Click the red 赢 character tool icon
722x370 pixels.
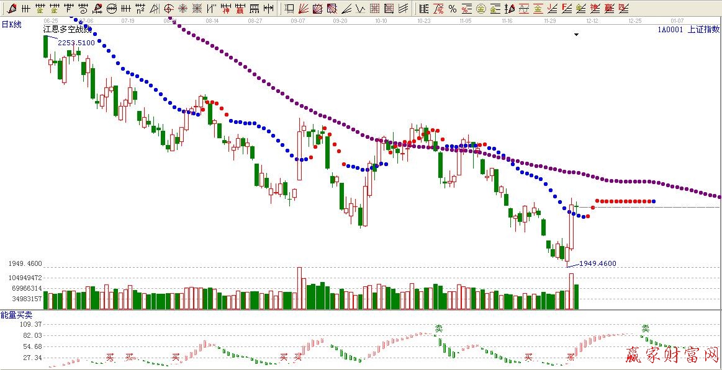click(x=240, y=9)
